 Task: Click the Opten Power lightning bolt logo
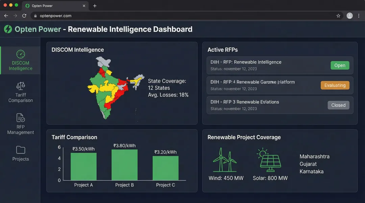(8, 29)
